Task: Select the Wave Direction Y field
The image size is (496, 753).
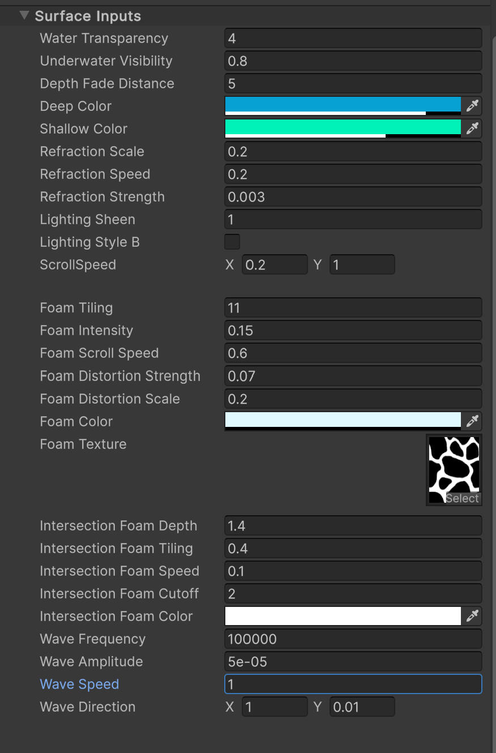Action: point(362,707)
